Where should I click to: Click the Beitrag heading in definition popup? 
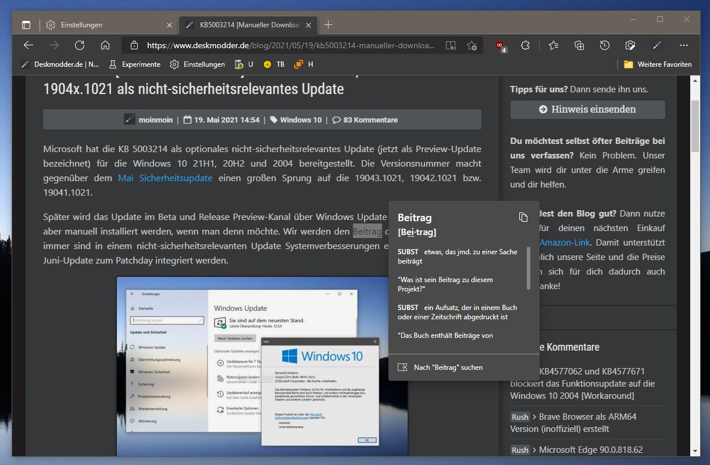(x=415, y=218)
